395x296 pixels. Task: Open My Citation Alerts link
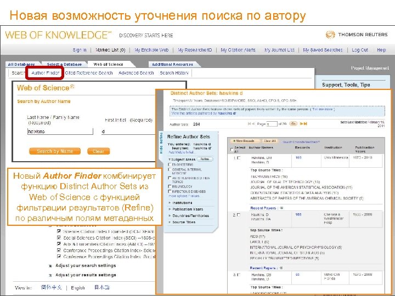(x=238, y=50)
